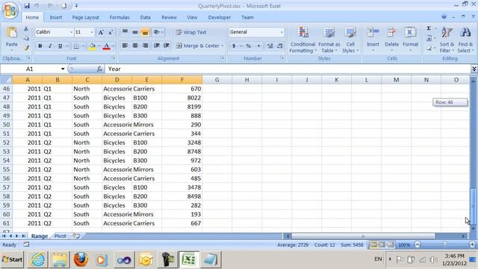Click the Format cells button

click(x=410, y=39)
